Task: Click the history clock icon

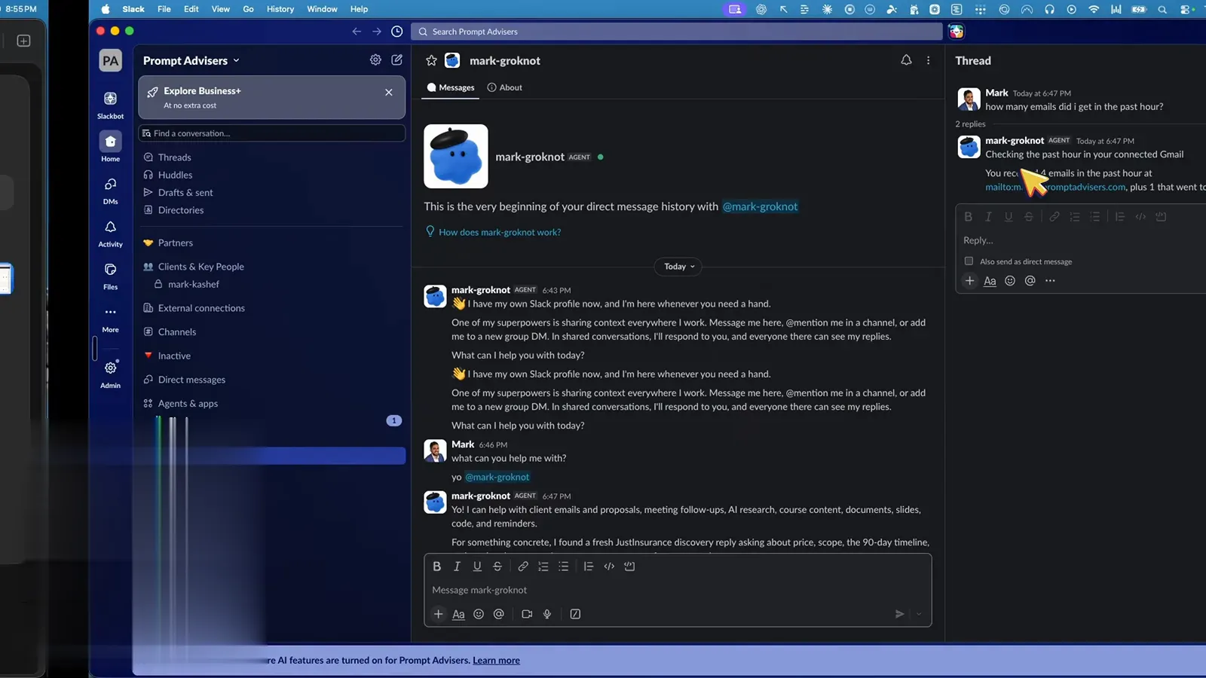Action: click(x=397, y=32)
